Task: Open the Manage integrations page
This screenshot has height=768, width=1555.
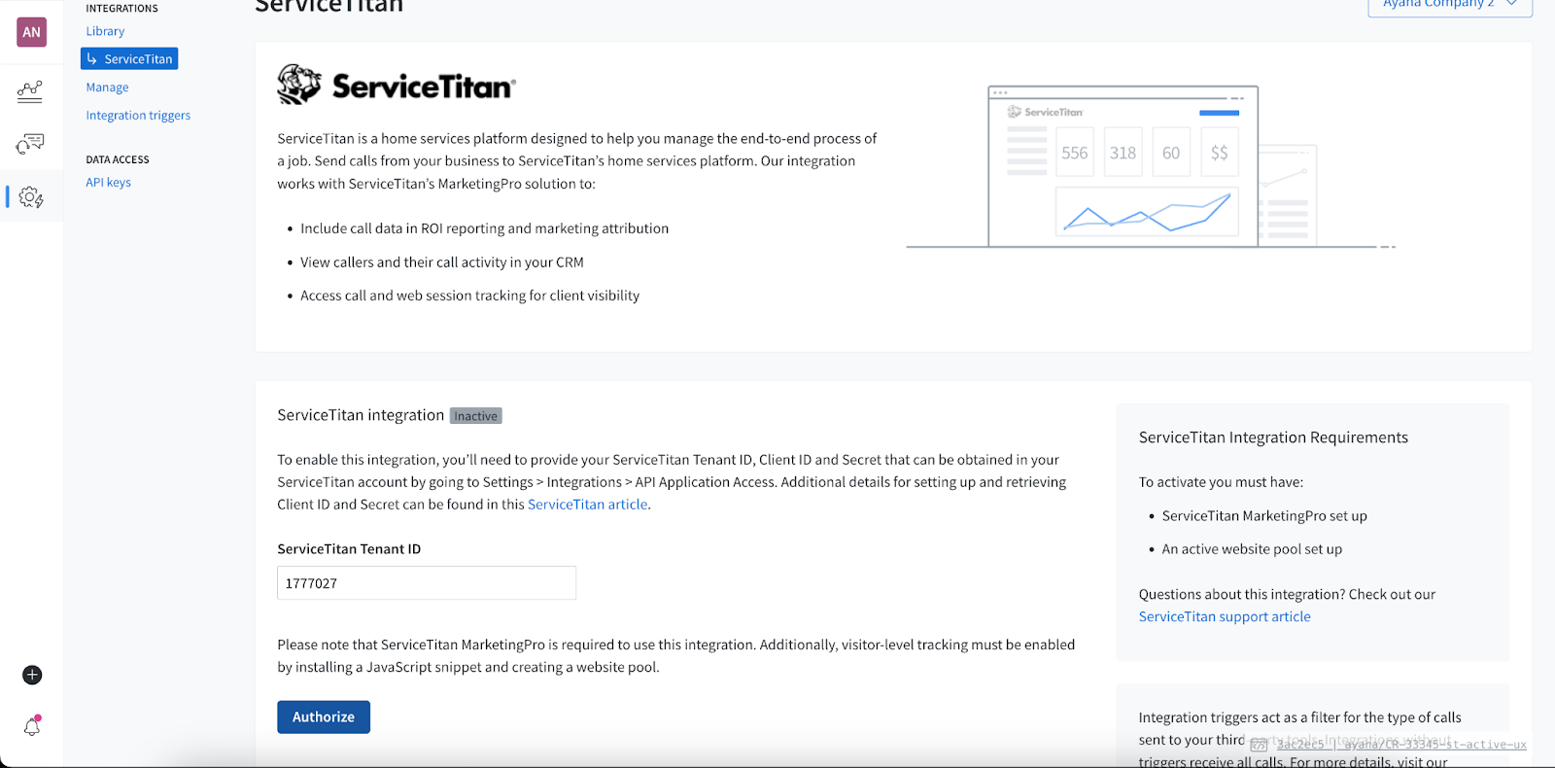Action: (107, 87)
